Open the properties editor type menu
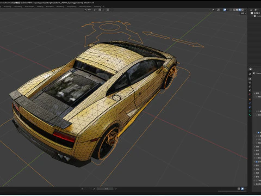Screen dimensions: 261x196 [x=251, y=69]
